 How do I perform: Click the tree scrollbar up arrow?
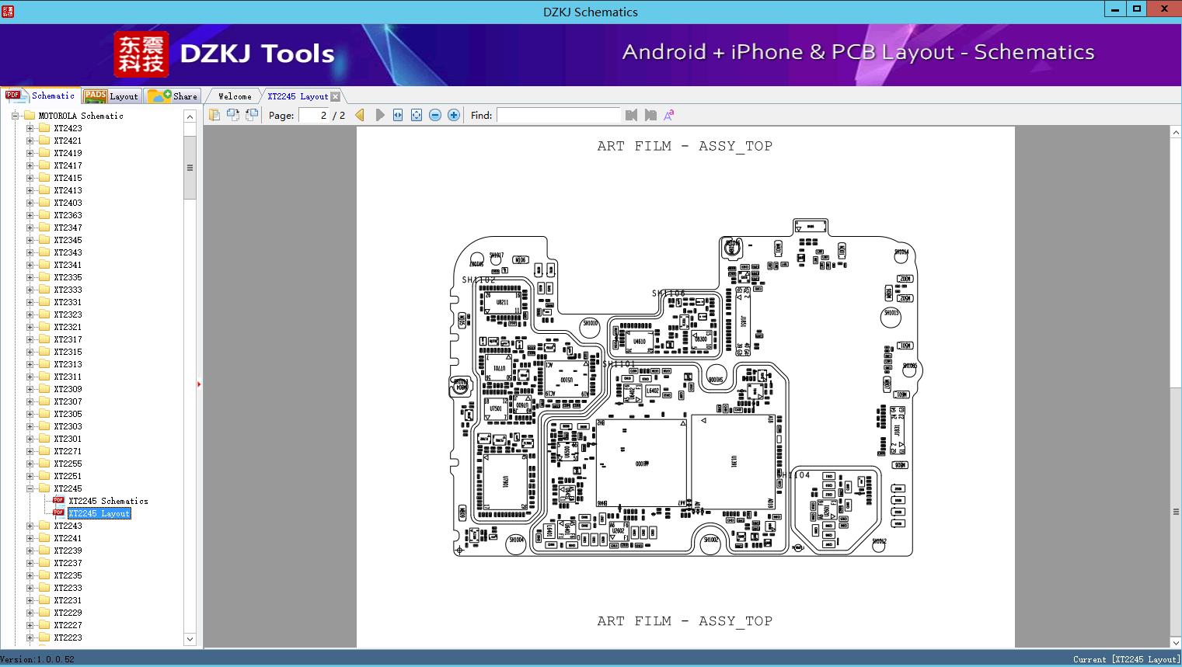click(x=190, y=116)
